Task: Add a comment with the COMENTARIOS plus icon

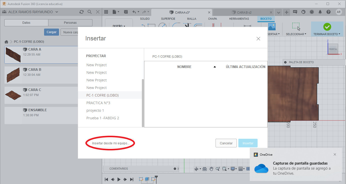Action: [x=175, y=169]
